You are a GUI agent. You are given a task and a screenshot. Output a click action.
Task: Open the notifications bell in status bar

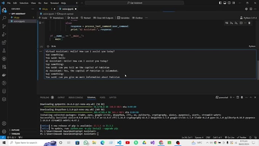pos(250,137)
